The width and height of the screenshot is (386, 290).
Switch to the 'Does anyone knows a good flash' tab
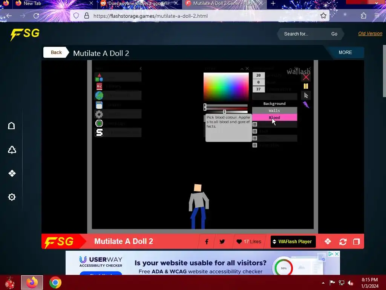pyautogui.click(x=139, y=3)
